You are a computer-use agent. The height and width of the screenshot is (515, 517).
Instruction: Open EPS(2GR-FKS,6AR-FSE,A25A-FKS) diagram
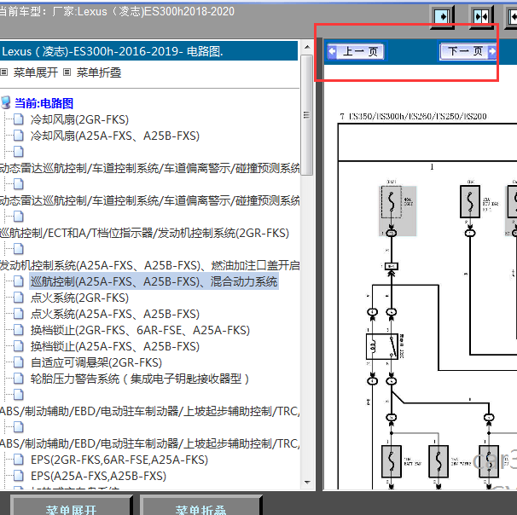point(119,460)
